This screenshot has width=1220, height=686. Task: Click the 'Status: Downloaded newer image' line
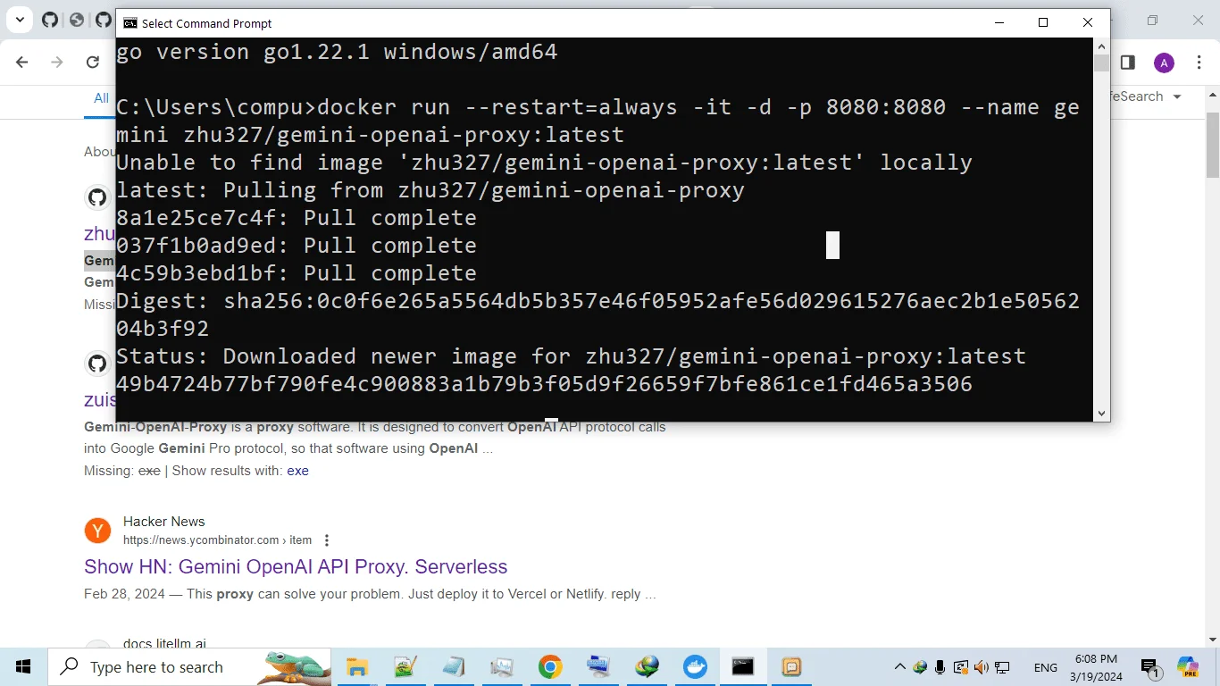click(x=571, y=356)
